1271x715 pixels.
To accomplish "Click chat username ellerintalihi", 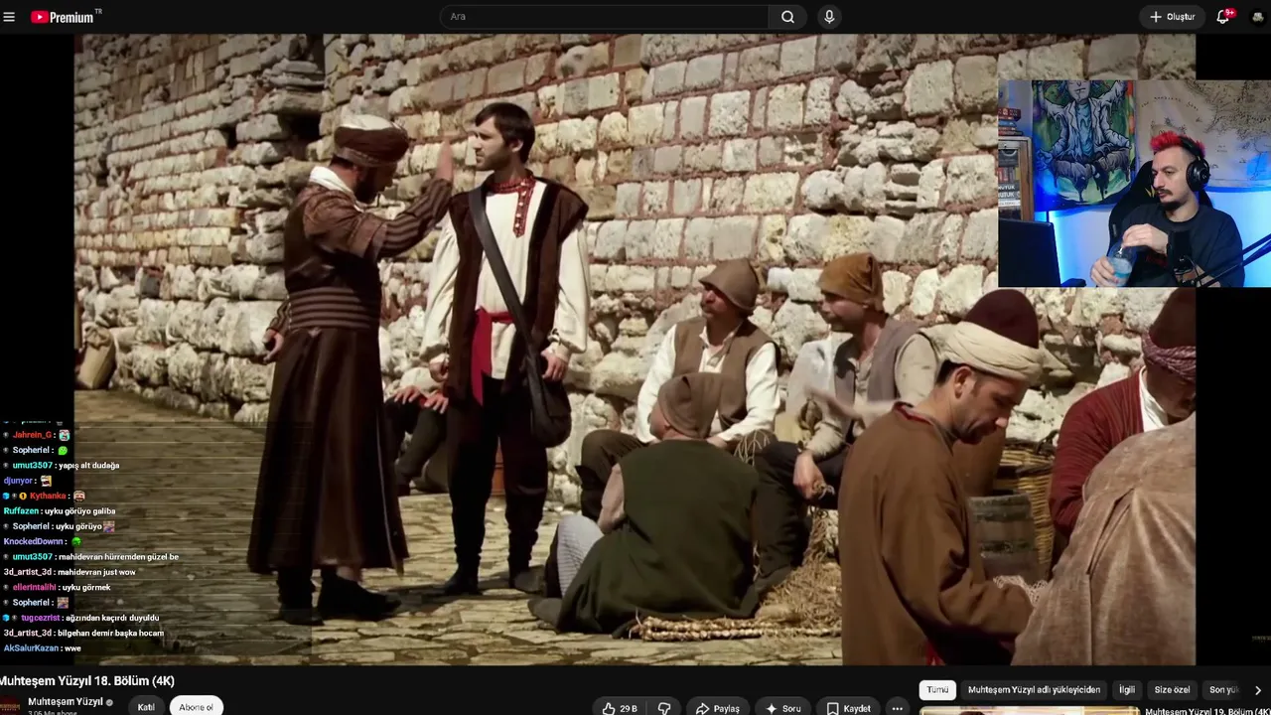I will tap(33, 587).
